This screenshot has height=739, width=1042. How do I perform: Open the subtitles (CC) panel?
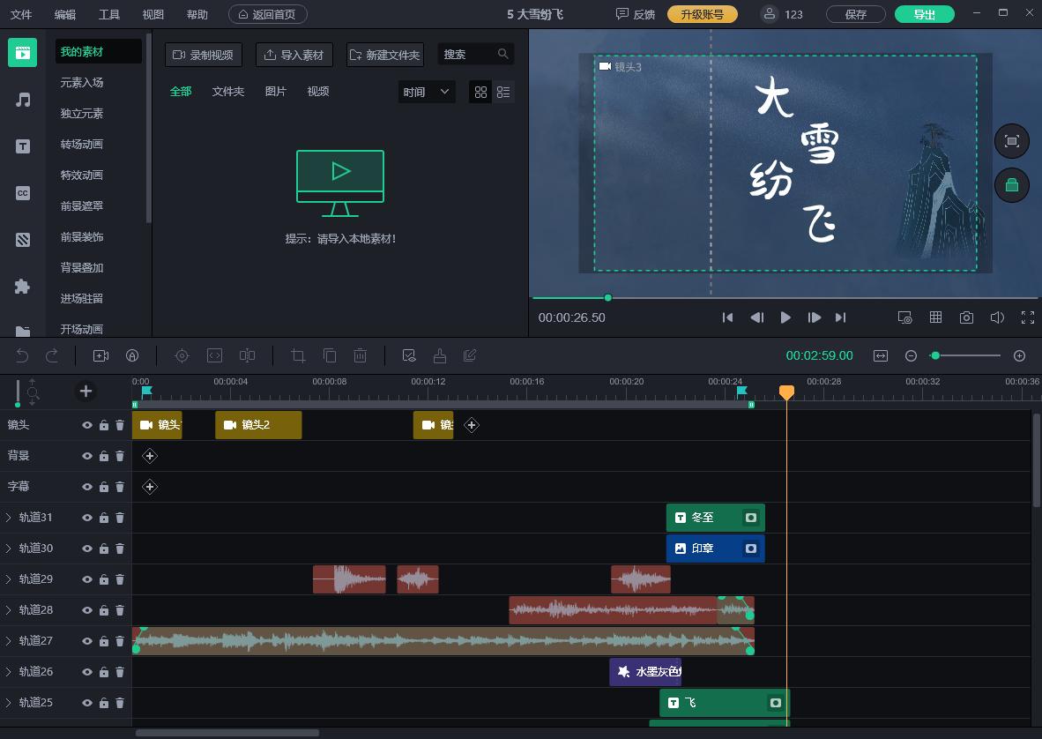click(x=22, y=193)
